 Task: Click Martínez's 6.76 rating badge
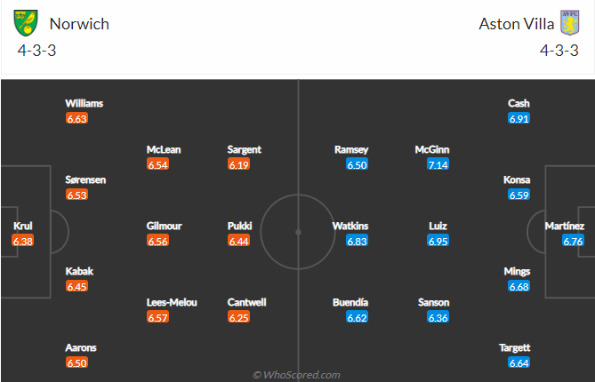(573, 241)
